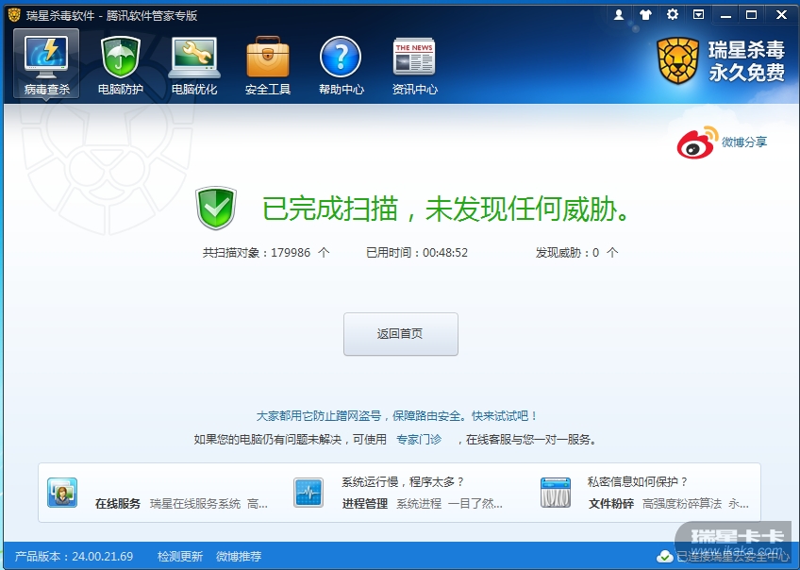The image size is (800, 570).
Task: Click the 返回首页 button
Action: 401,334
